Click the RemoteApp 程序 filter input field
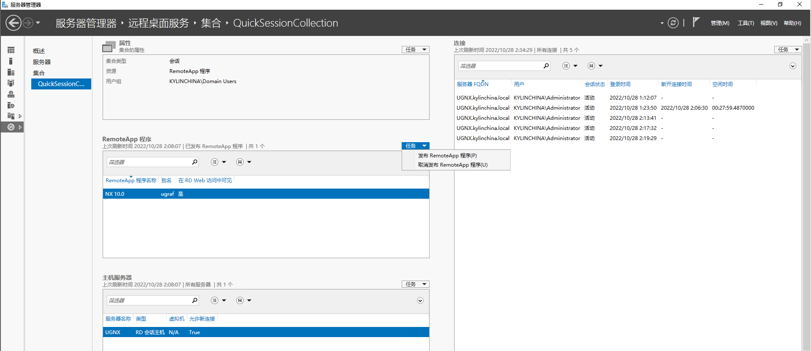 [148, 162]
